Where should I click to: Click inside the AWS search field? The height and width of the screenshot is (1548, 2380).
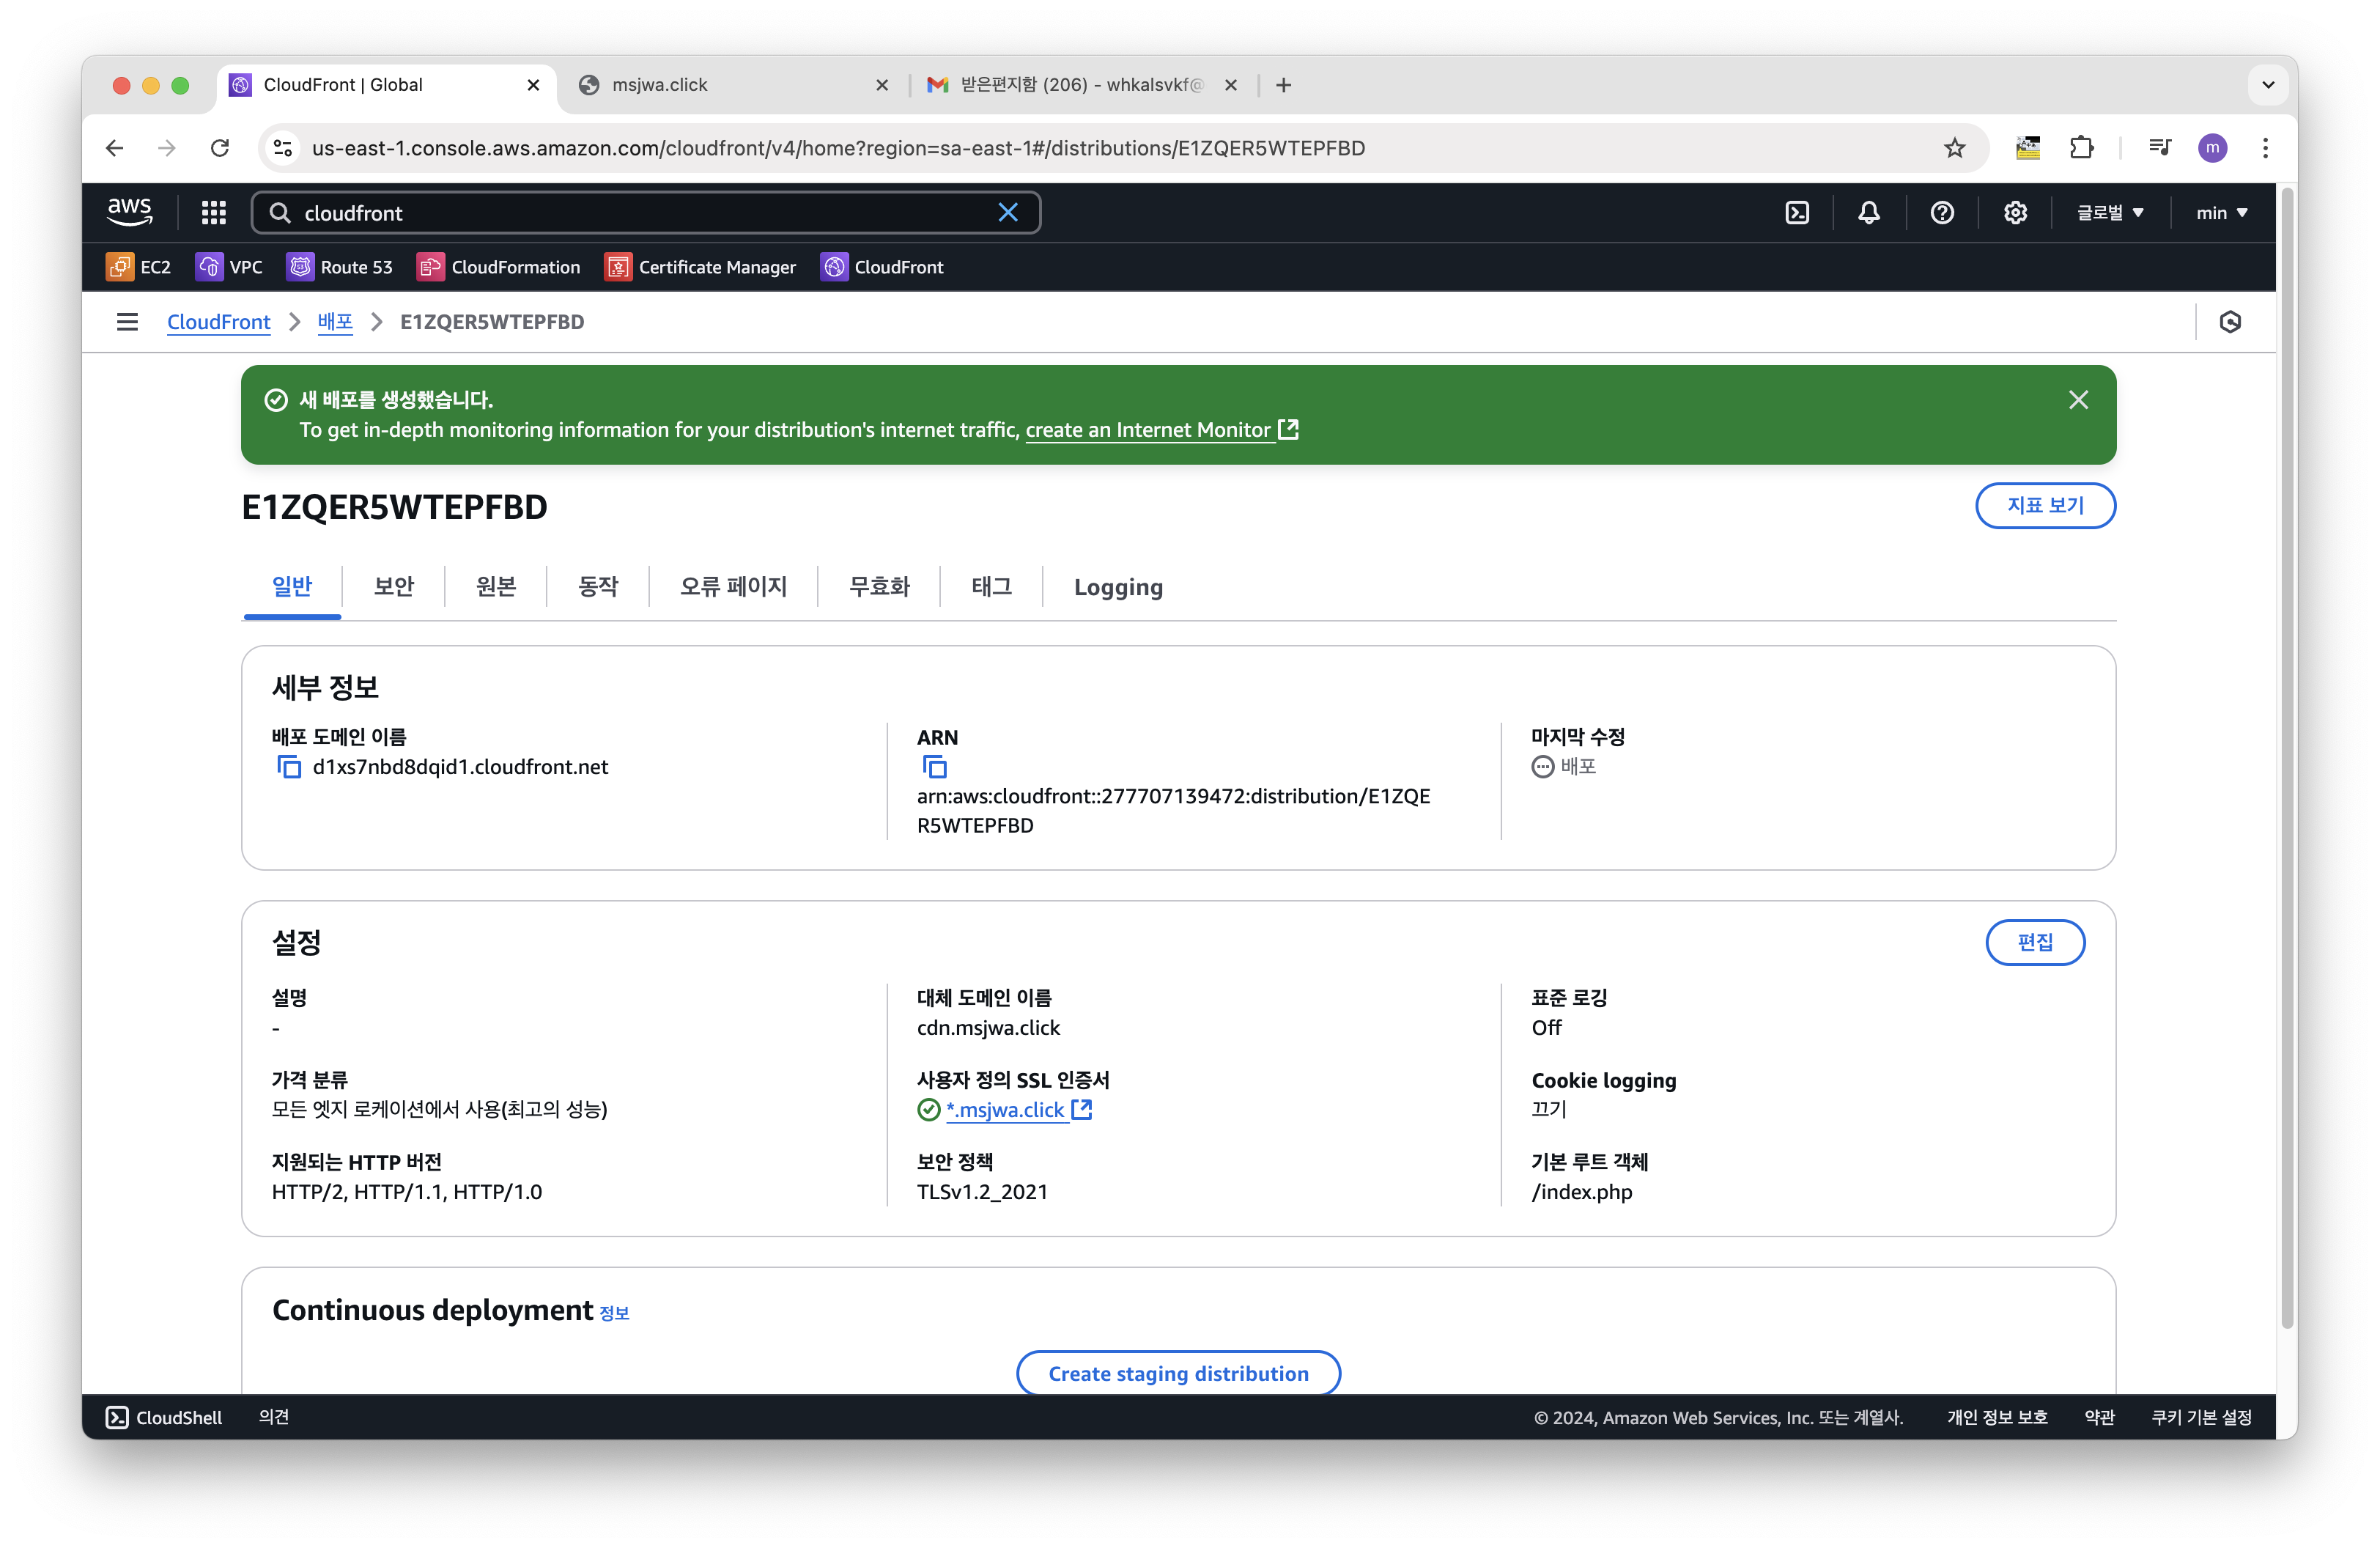tap(640, 213)
